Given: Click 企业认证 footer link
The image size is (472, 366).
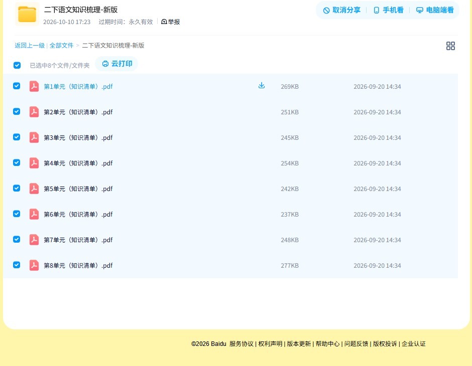Looking at the screenshot, I should point(414,344).
